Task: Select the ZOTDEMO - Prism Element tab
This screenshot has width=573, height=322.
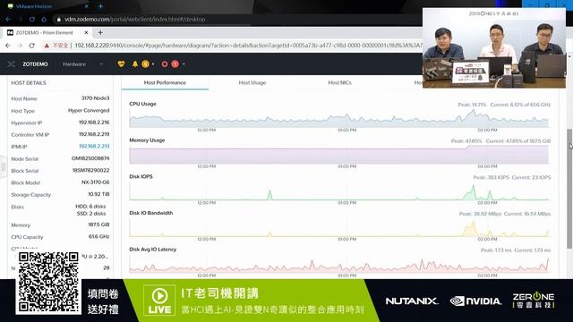Action: pos(45,32)
